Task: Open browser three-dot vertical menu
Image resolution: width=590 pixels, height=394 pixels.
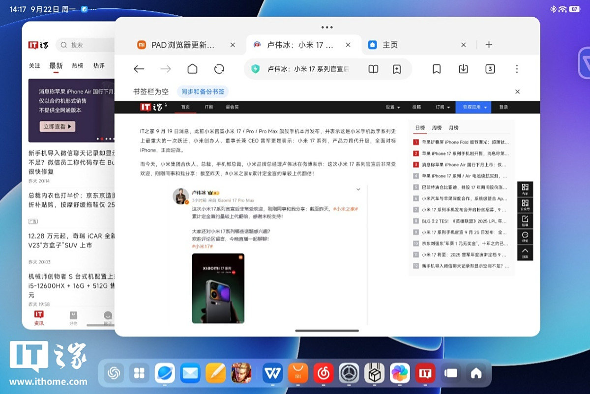Action: point(517,69)
